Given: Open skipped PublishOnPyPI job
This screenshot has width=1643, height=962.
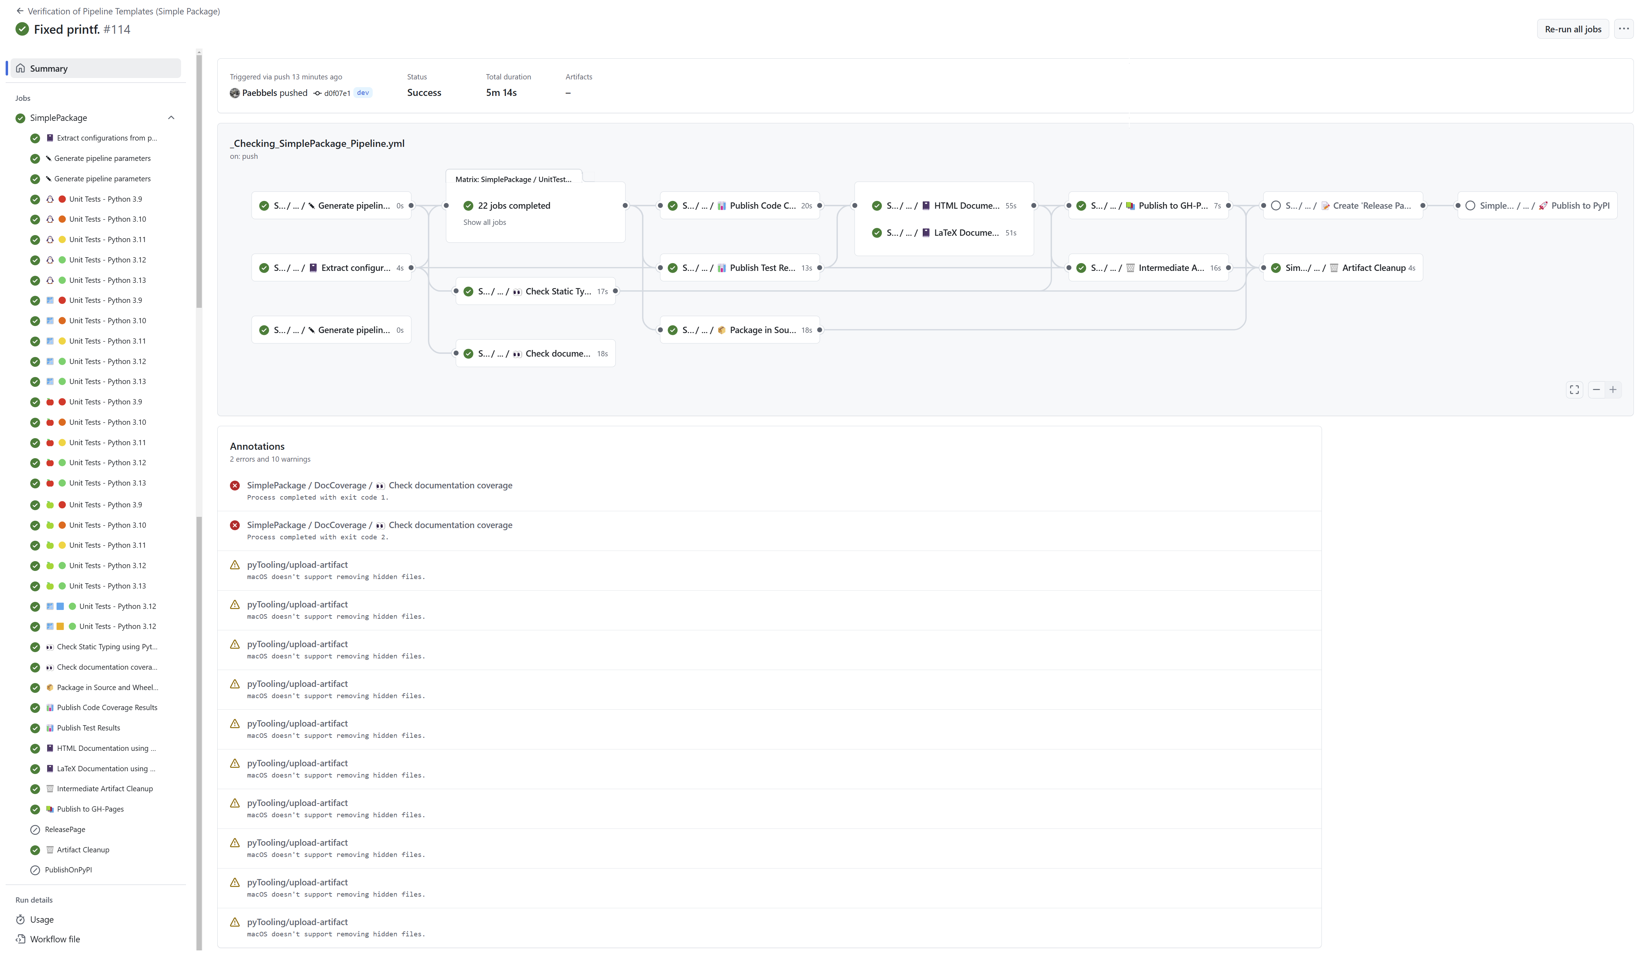Looking at the screenshot, I should pyautogui.click(x=68, y=870).
